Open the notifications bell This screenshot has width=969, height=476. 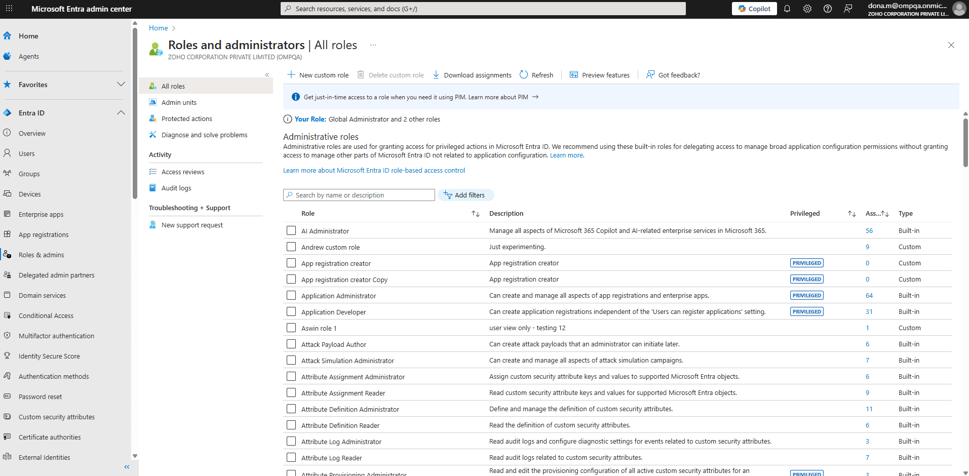pyautogui.click(x=787, y=9)
